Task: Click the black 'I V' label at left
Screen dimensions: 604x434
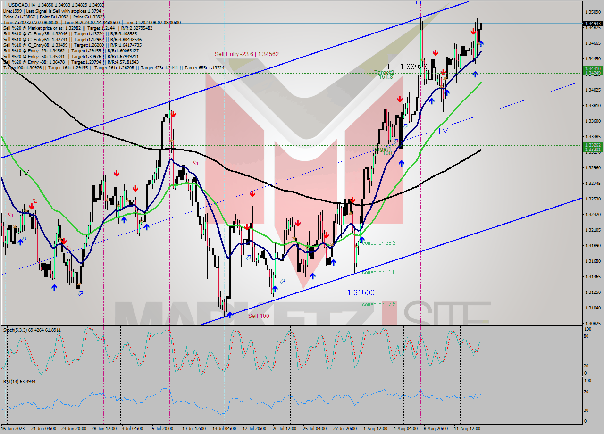Action: 25,173
